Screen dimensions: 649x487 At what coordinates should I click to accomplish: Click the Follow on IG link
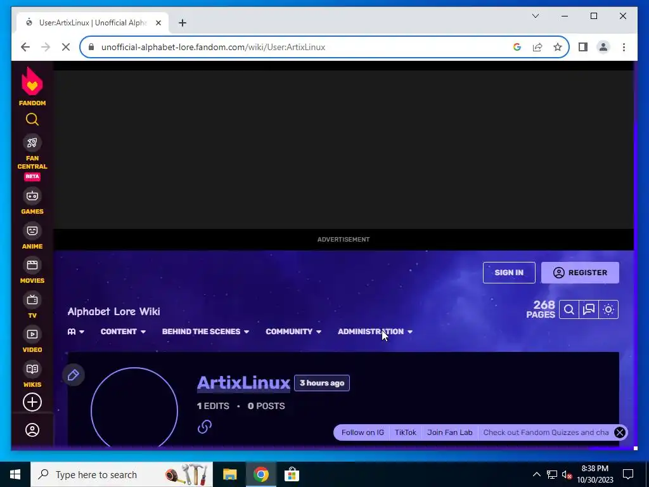click(x=363, y=432)
